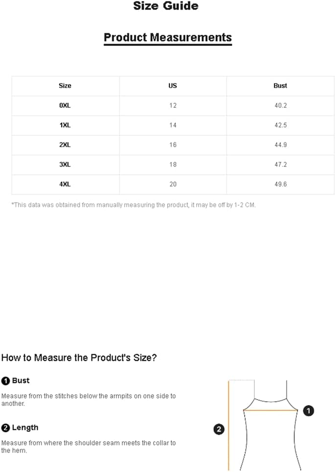Click the number 2 Length bullet icon

pyautogui.click(x=5, y=428)
